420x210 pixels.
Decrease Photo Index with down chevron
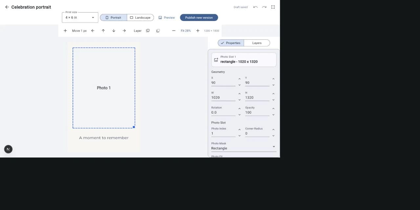tap(240, 136)
